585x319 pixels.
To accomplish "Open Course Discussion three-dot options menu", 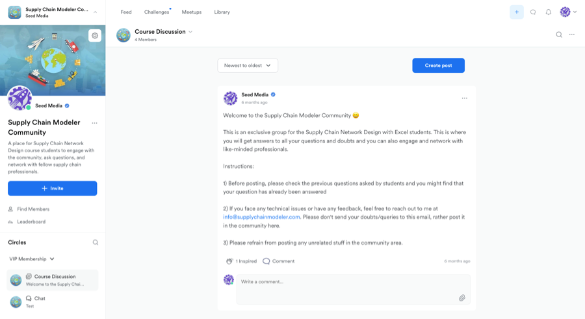I will click(572, 35).
